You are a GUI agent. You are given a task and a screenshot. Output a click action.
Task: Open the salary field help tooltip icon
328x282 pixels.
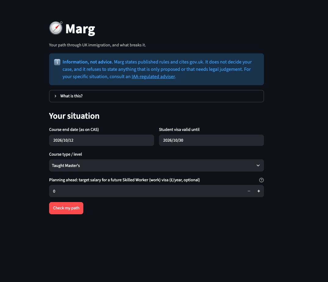click(261, 180)
